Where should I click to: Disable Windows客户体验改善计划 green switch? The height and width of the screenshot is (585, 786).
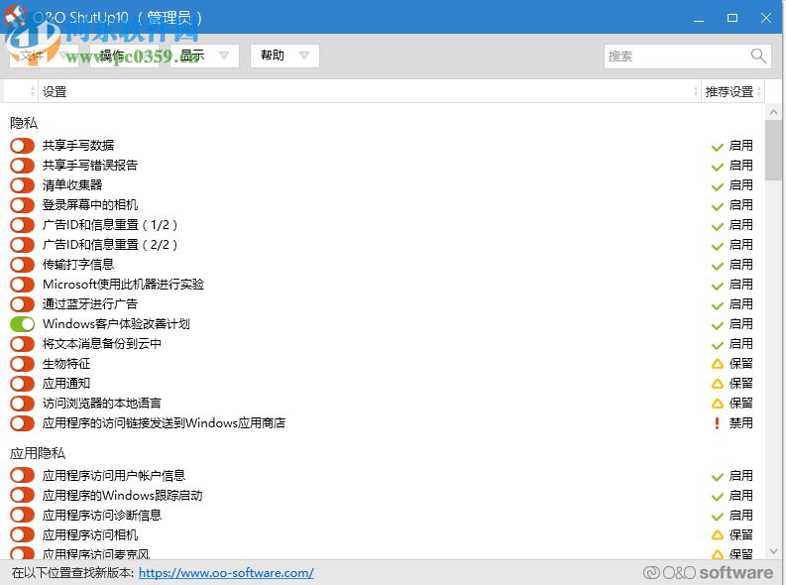(x=22, y=324)
